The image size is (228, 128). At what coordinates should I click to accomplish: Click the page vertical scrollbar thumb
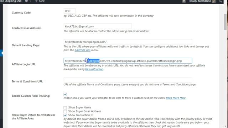click(x=225, y=22)
